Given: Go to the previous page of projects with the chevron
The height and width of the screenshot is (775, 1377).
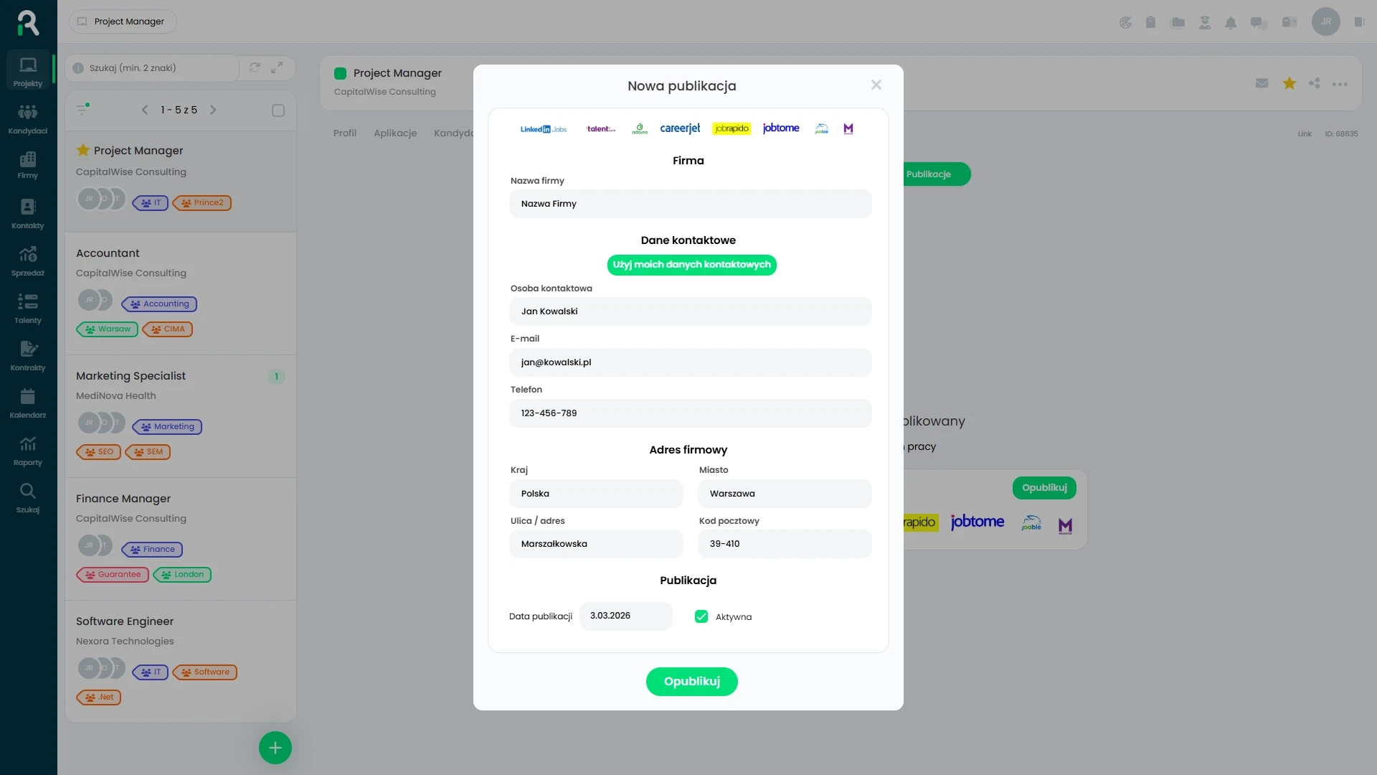Looking at the screenshot, I should pos(145,110).
